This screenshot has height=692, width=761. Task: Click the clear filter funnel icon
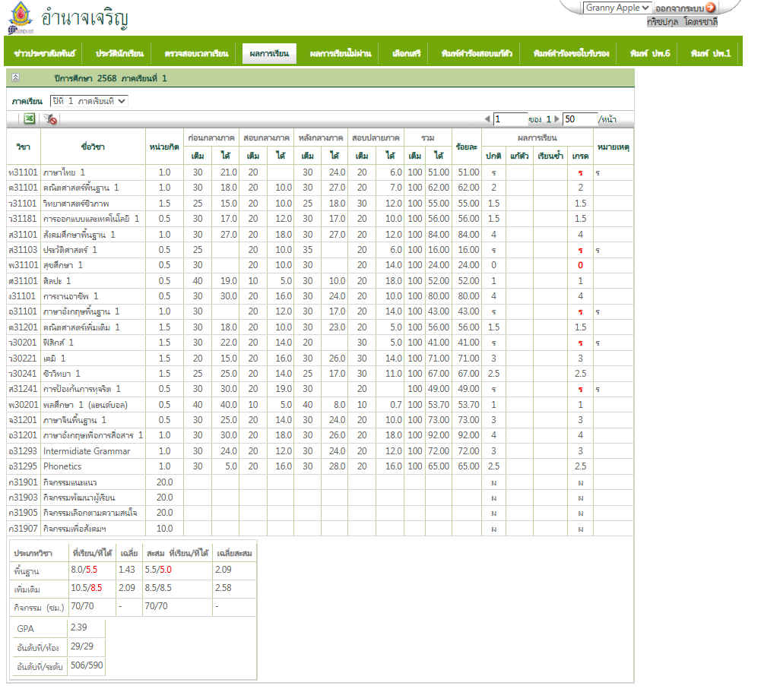[x=50, y=119]
